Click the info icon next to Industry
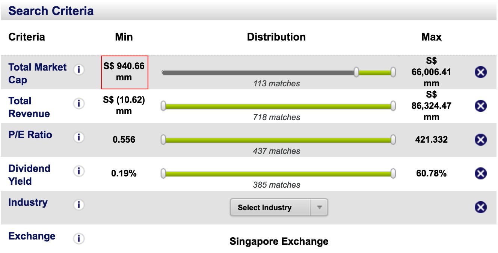498x253 pixels. coord(79,205)
